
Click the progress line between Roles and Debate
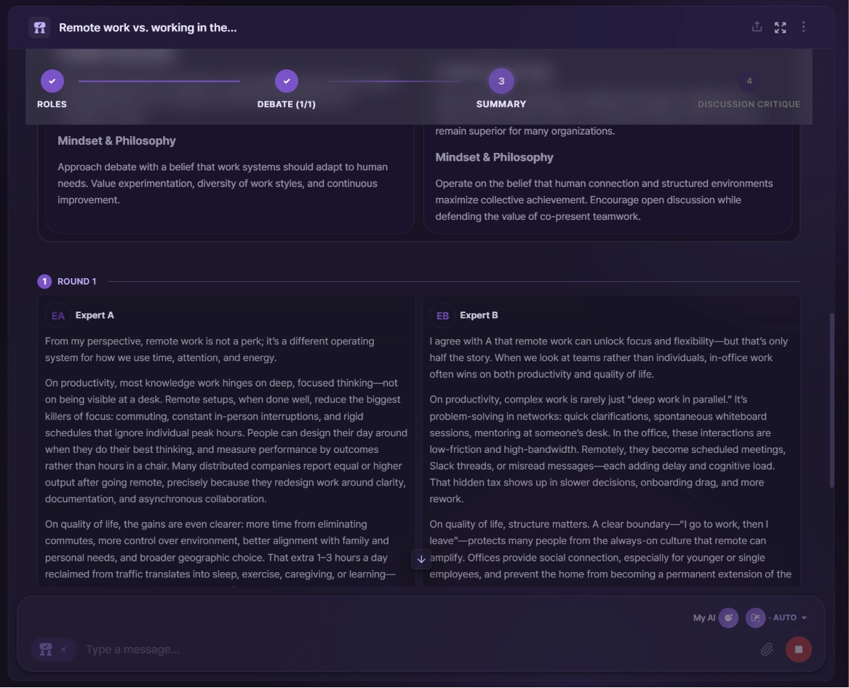click(x=159, y=82)
